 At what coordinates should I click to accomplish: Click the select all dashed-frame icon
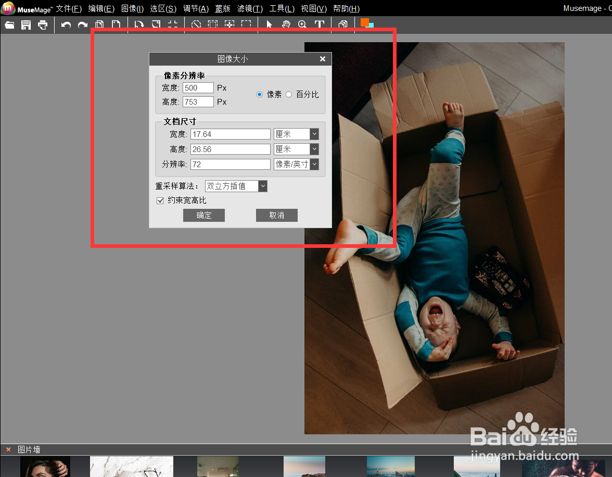[213, 24]
